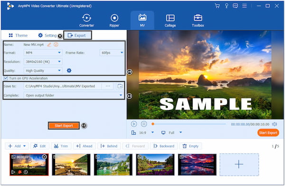Click the Empty trash button

(190, 146)
